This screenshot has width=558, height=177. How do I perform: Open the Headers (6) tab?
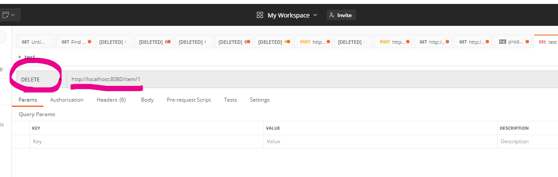(111, 100)
